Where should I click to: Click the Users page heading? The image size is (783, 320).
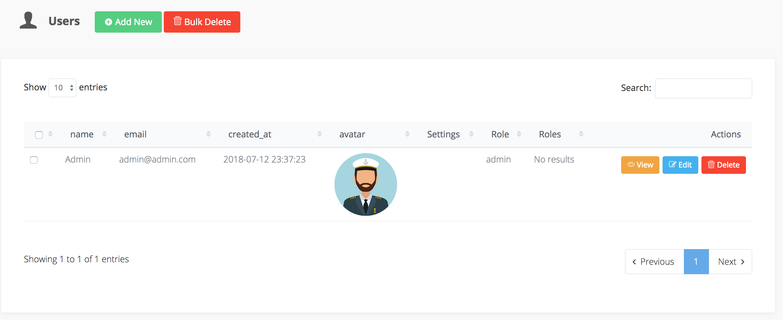[64, 21]
